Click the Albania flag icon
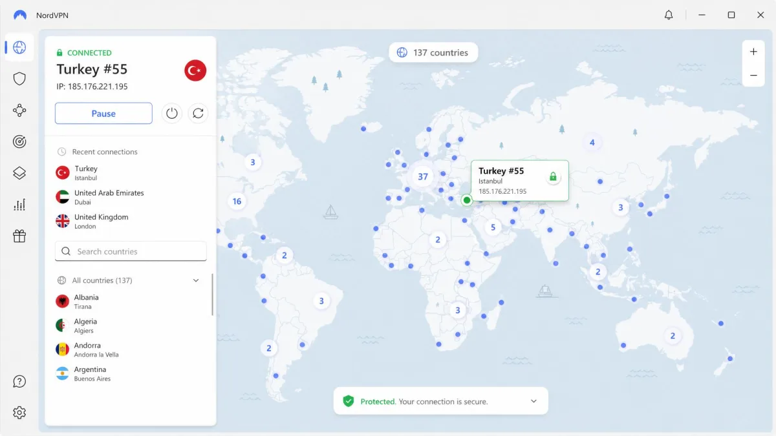 63,302
